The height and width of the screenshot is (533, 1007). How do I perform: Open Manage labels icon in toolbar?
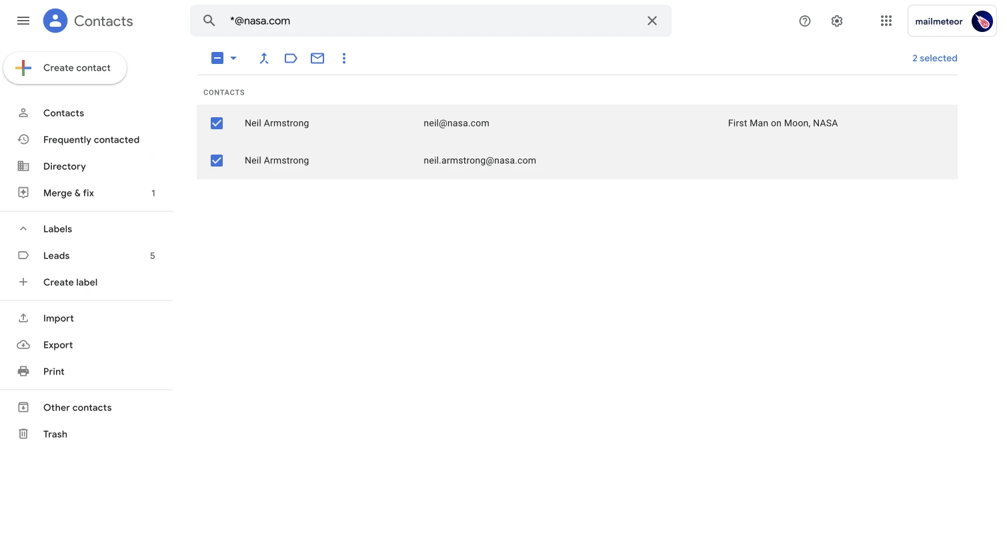[291, 58]
